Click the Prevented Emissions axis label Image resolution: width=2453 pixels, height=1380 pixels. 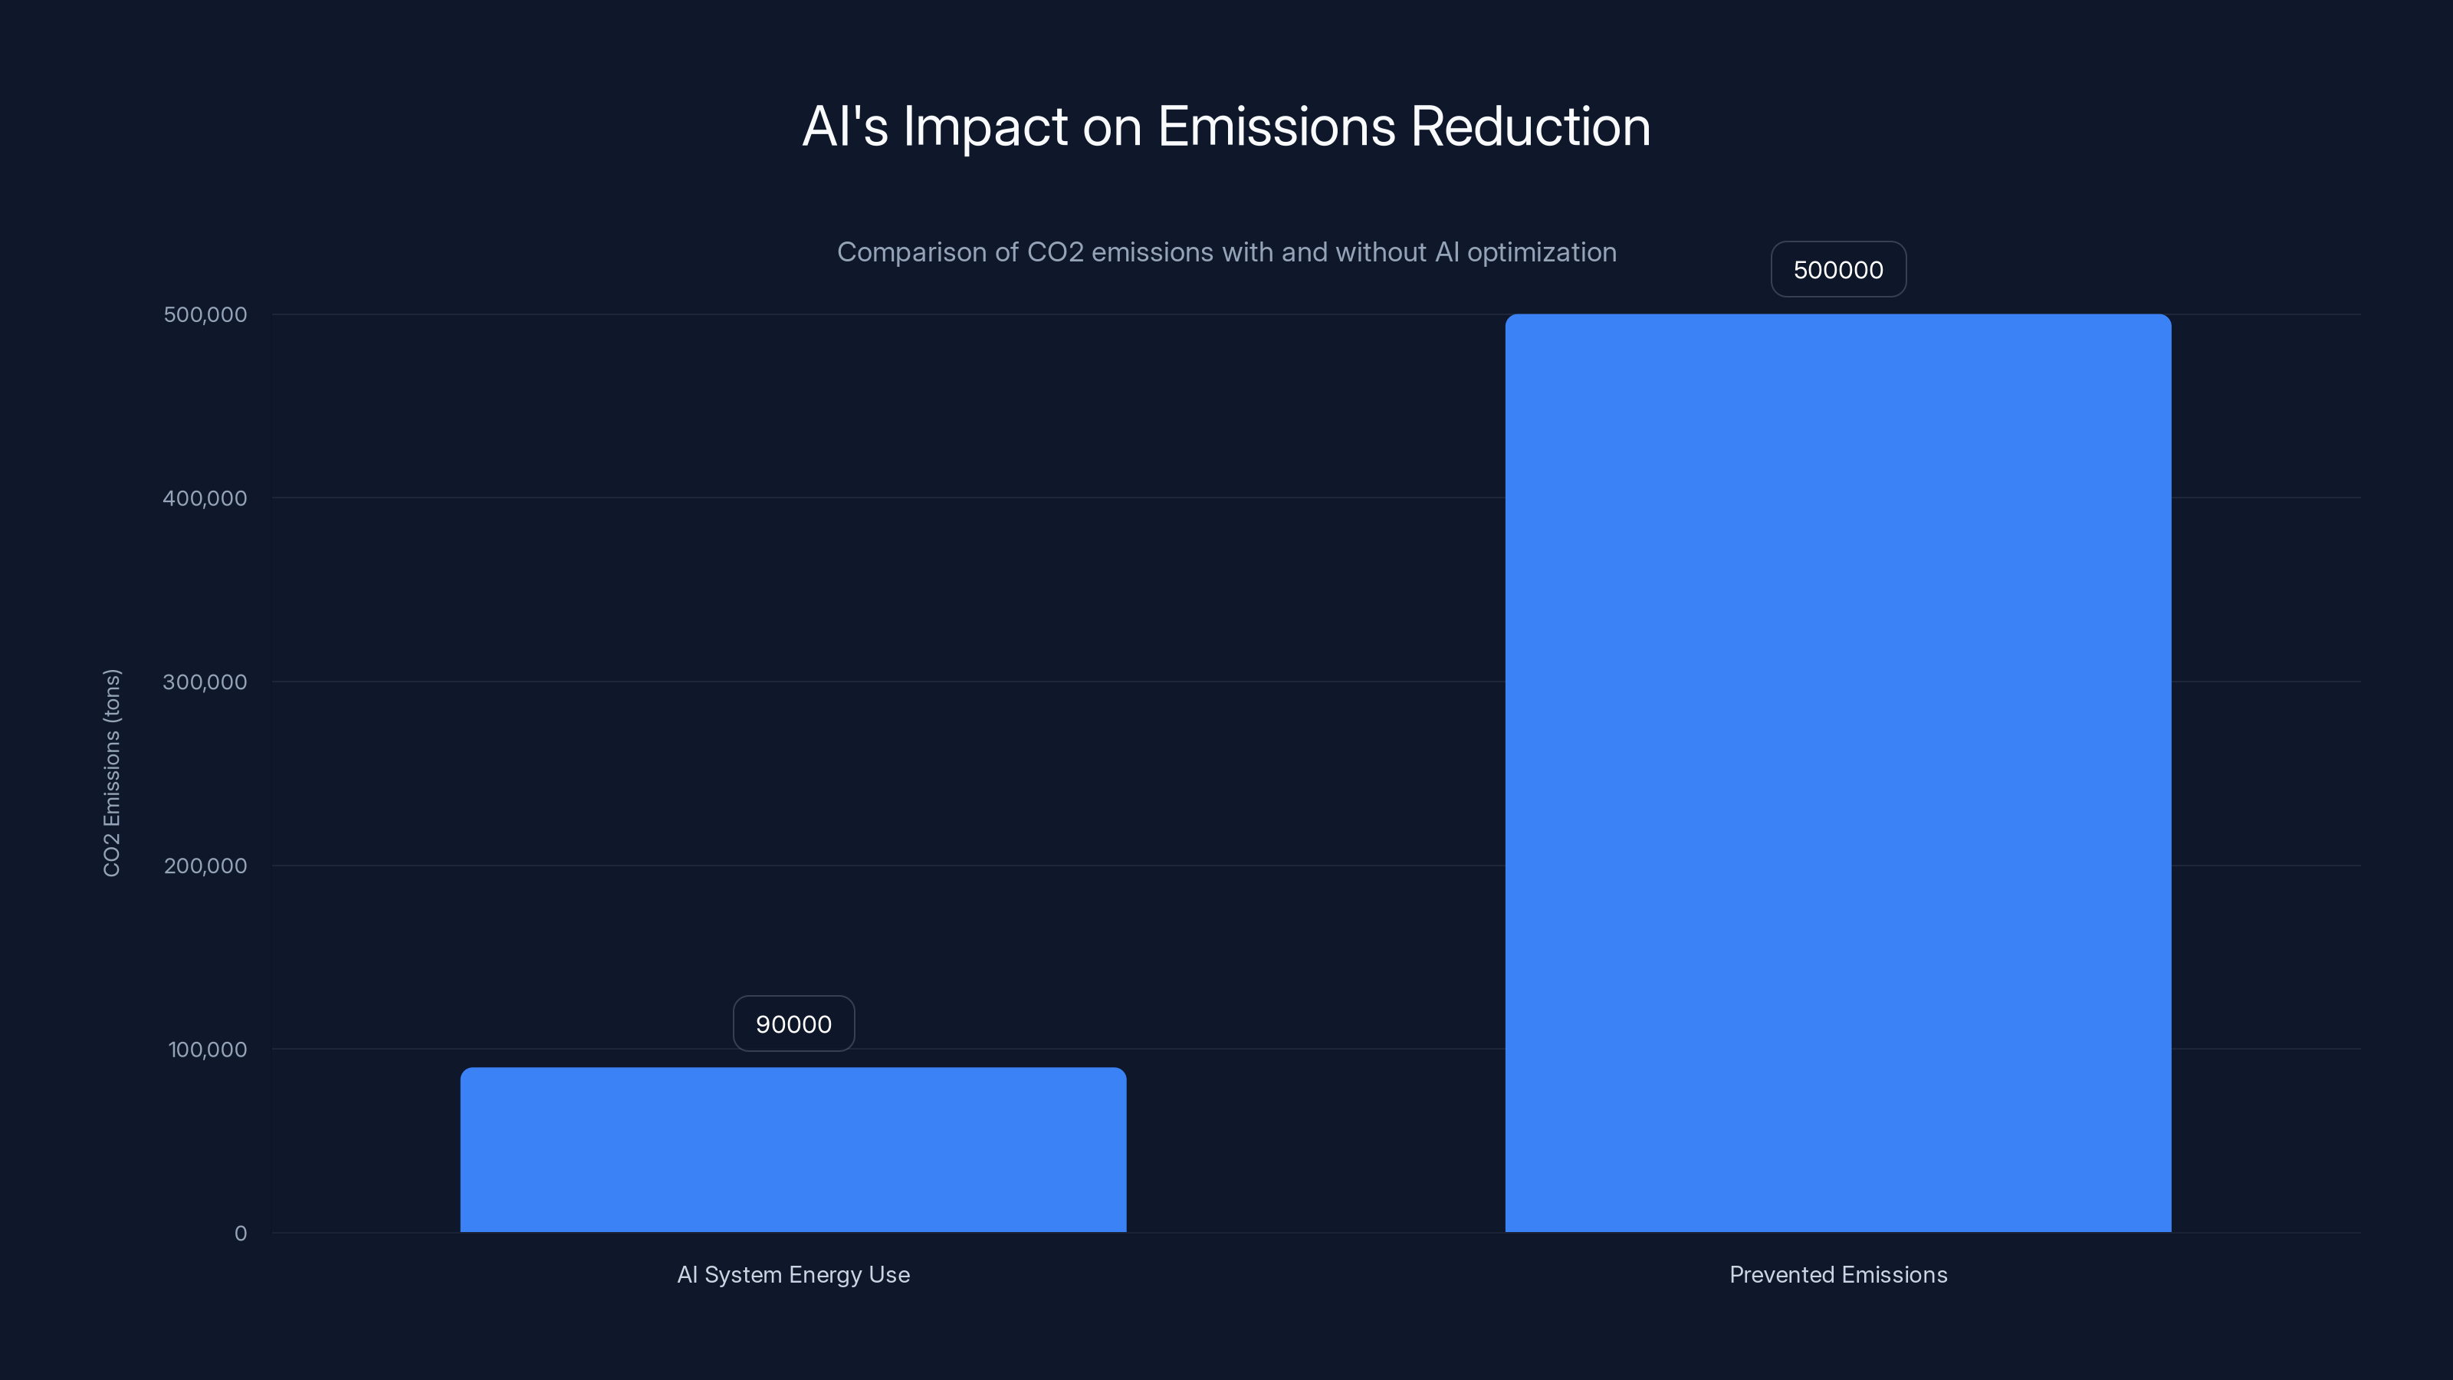coord(1838,1274)
